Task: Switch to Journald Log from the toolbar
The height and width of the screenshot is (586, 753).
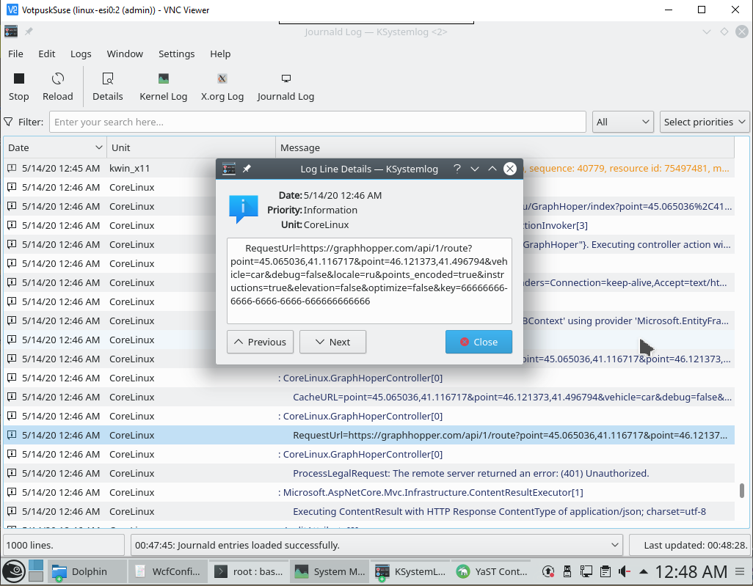Action: [285, 87]
